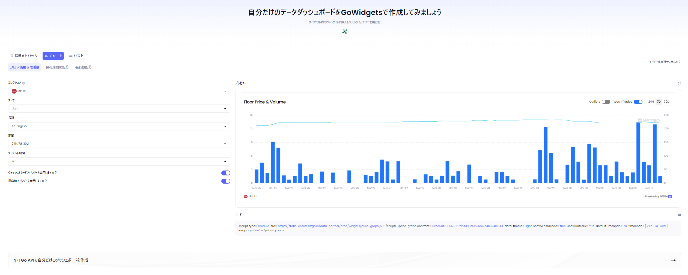Select the チャート tab
The image size is (688, 275).
pos(53,56)
